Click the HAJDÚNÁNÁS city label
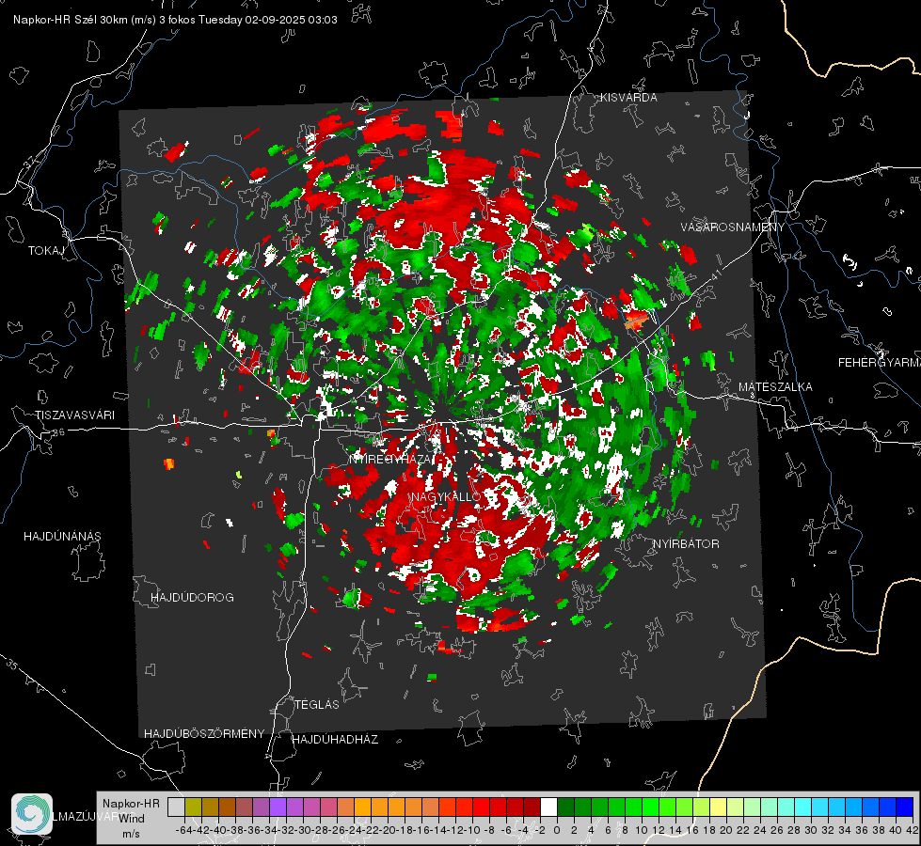 coord(62,537)
